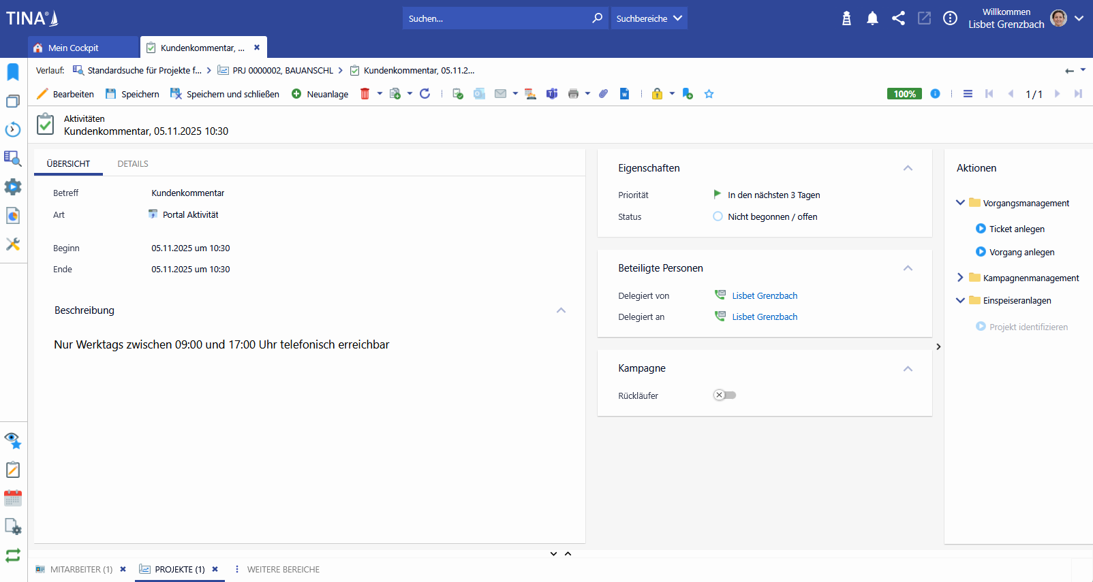1093x582 pixels.
Task: Click Speichern und schließen button
Action: [x=225, y=94]
